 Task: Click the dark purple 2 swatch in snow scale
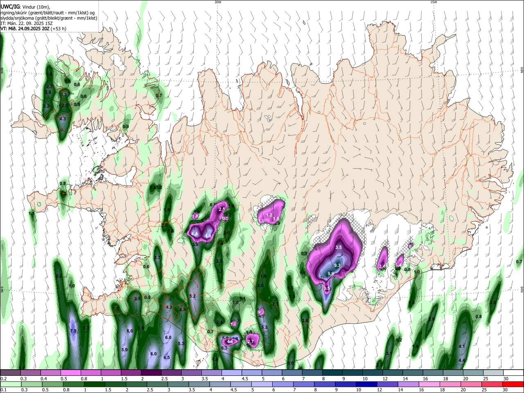(x=151, y=373)
